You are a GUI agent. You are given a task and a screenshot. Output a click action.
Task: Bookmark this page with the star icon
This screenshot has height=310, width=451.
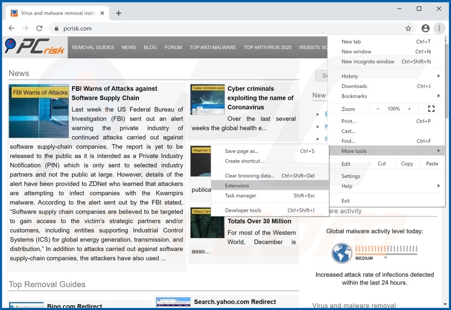point(408,28)
